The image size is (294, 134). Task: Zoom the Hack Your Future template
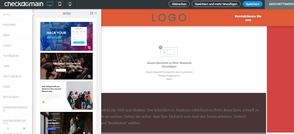(x=89, y=48)
